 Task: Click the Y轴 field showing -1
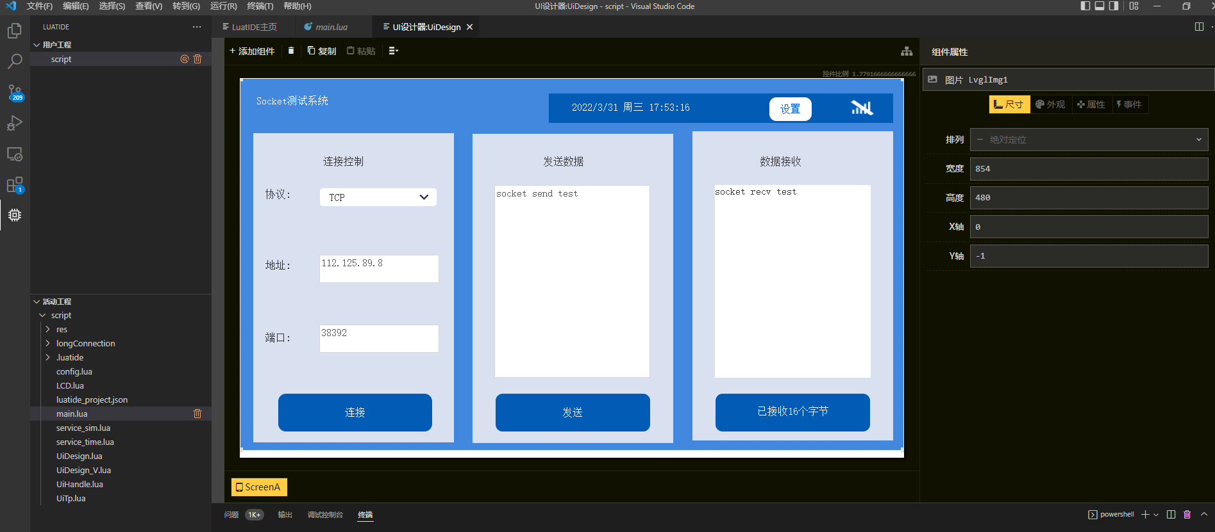click(x=1089, y=256)
